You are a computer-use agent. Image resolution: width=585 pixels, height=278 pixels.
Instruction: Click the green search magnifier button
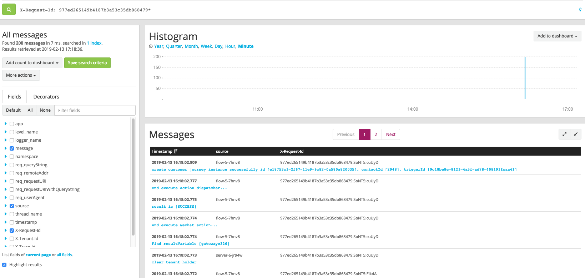point(9,10)
